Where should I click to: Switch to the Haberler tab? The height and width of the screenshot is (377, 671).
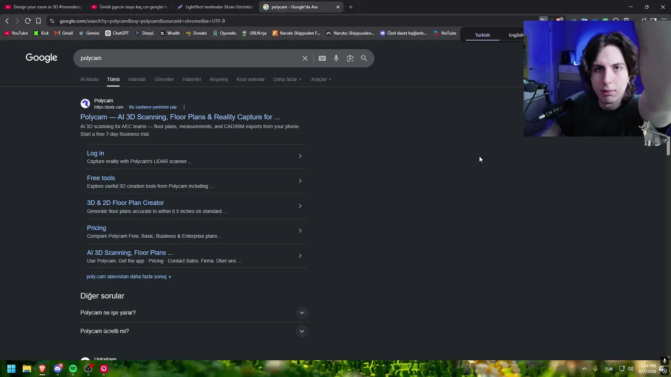point(192,80)
